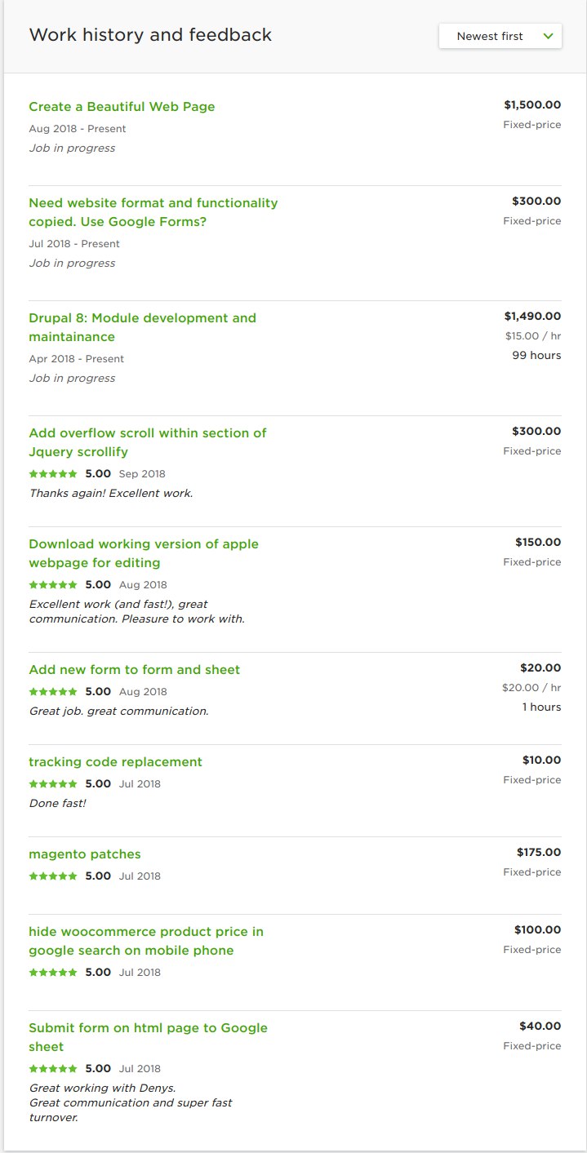Open hide woocommerce product price job
The height and width of the screenshot is (1153, 587).
(x=146, y=941)
